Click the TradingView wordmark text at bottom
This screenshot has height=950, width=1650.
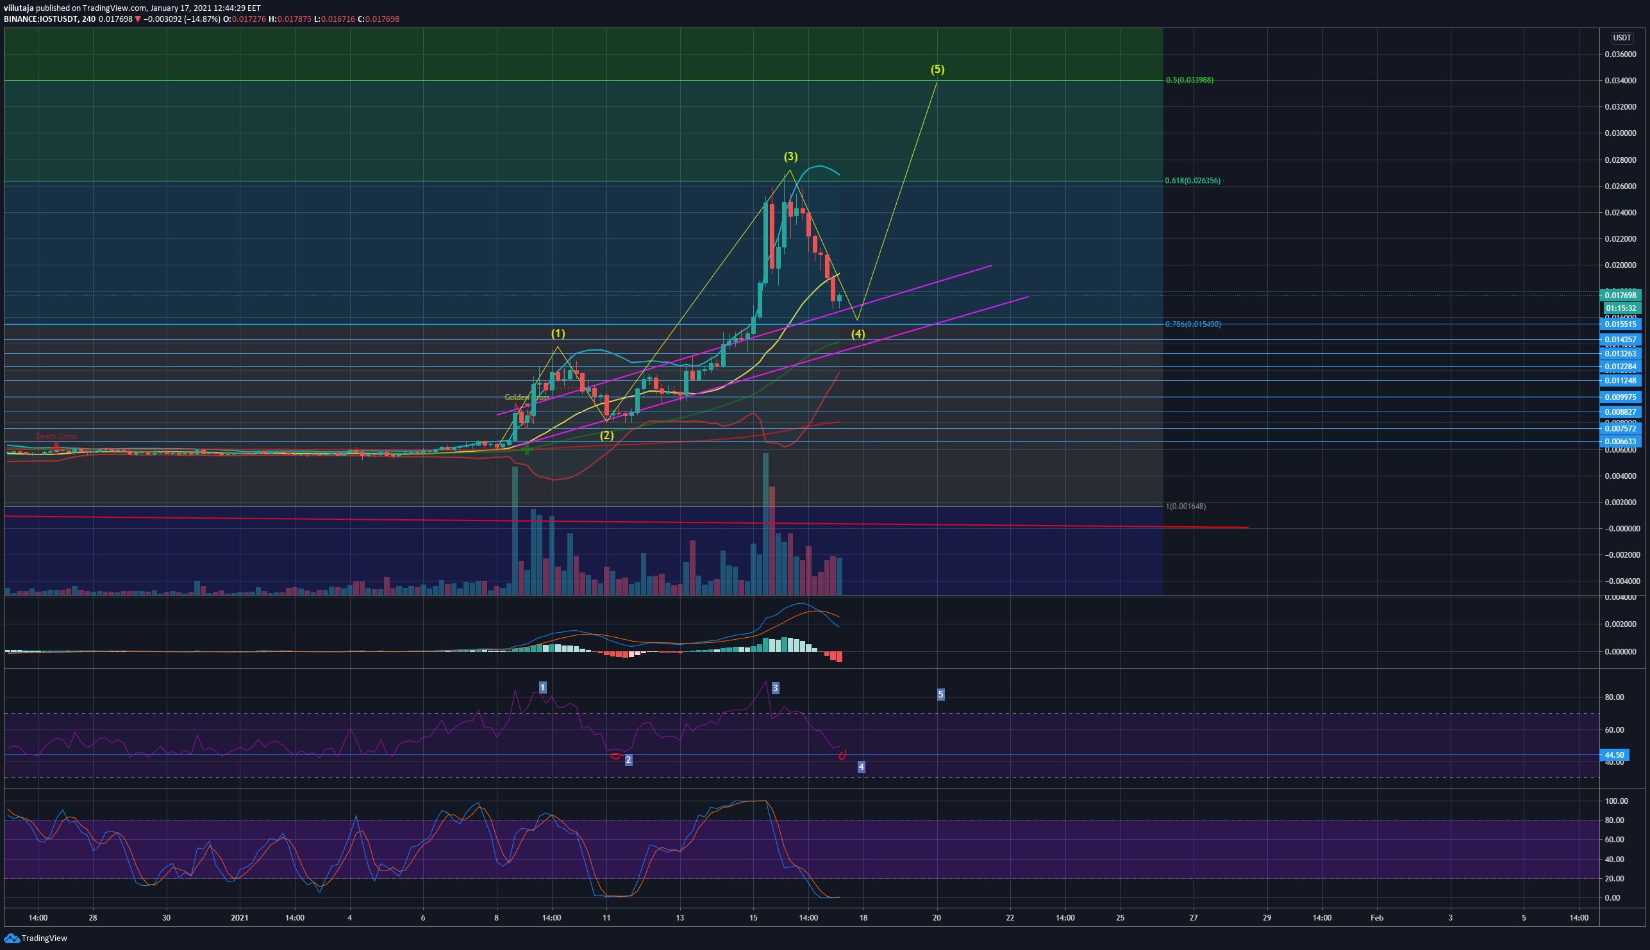pyautogui.click(x=44, y=938)
